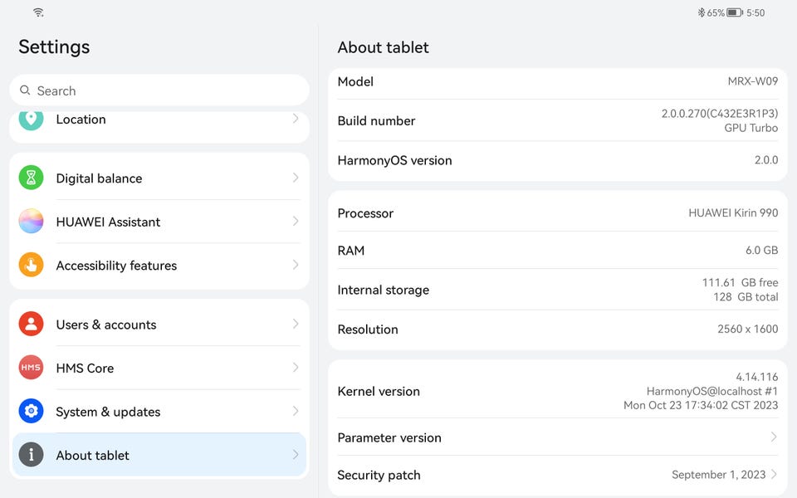Screen dimensions: 797x498
Task: Click the HUAWEI Kirin 990 value
Action: pos(733,213)
